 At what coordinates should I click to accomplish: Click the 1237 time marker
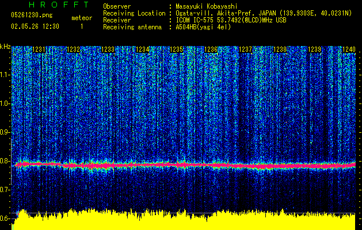245,49
